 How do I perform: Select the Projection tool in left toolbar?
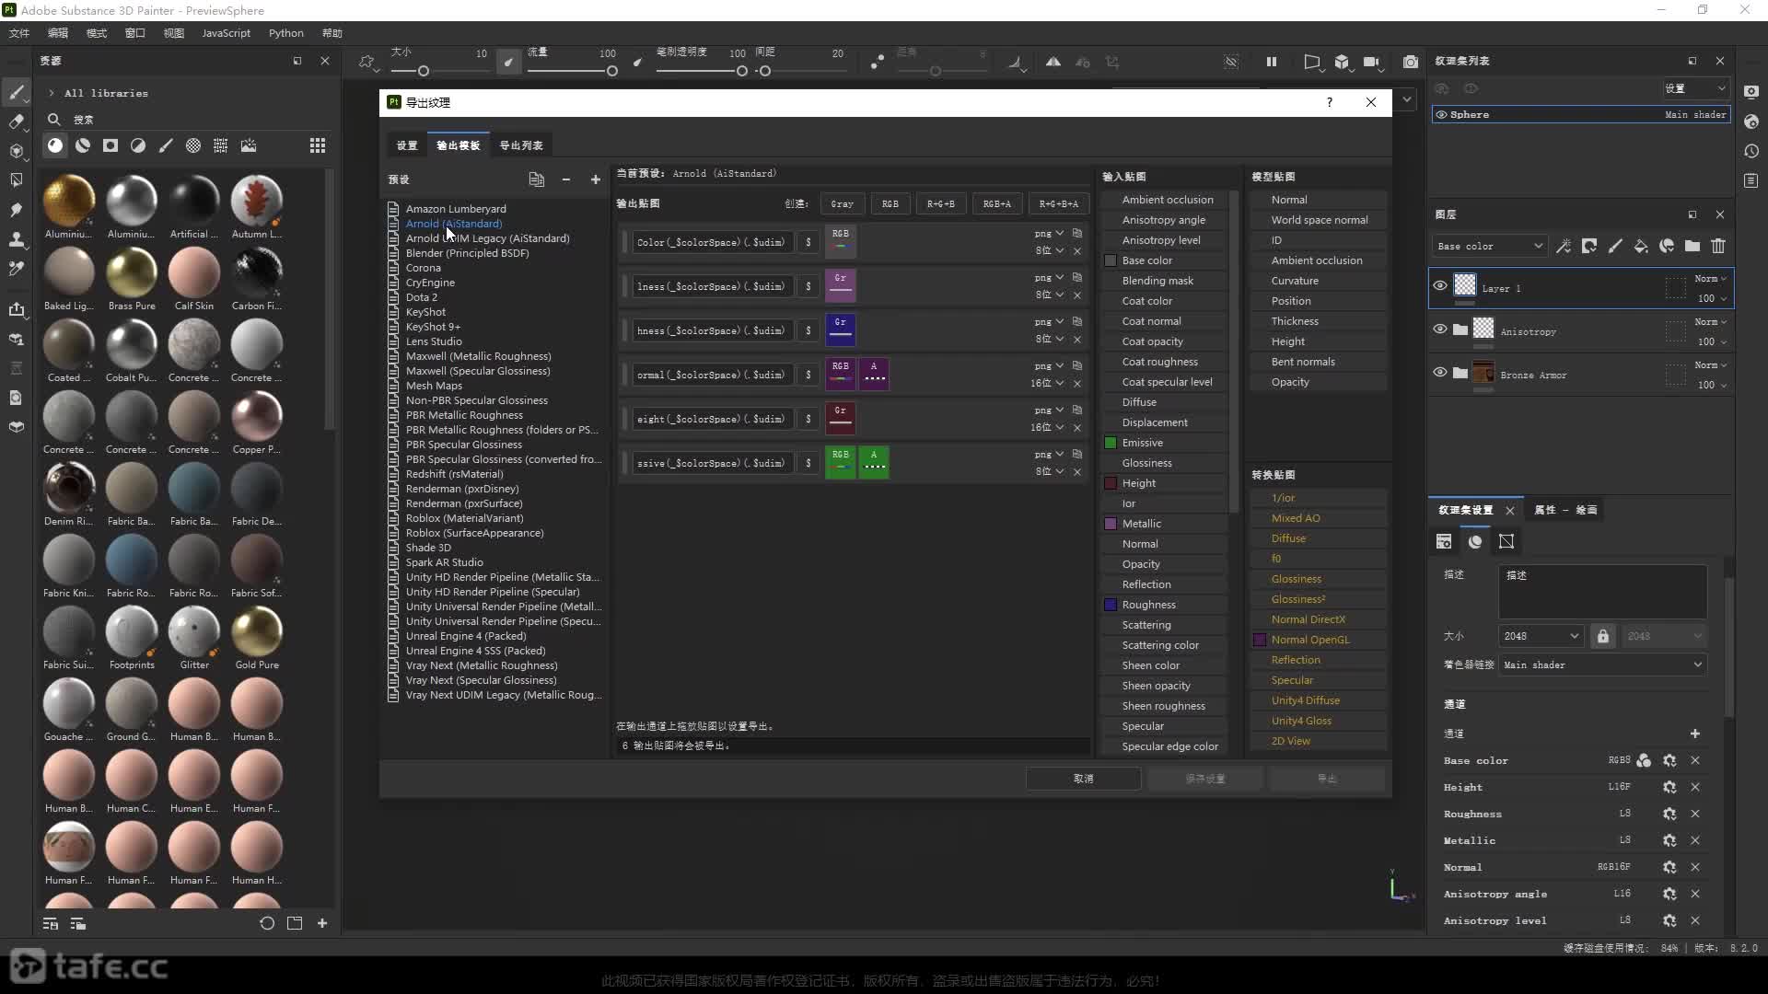[x=16, y=151]
